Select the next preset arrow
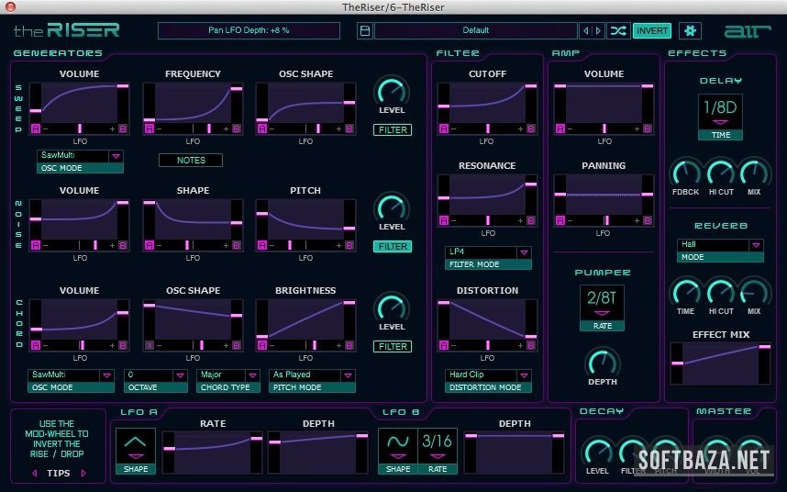The width and height of the screenshot is (787, 492). 599,30
